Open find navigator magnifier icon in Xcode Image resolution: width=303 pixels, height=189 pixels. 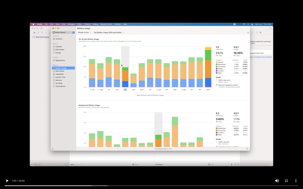click(x=46, y=33)
